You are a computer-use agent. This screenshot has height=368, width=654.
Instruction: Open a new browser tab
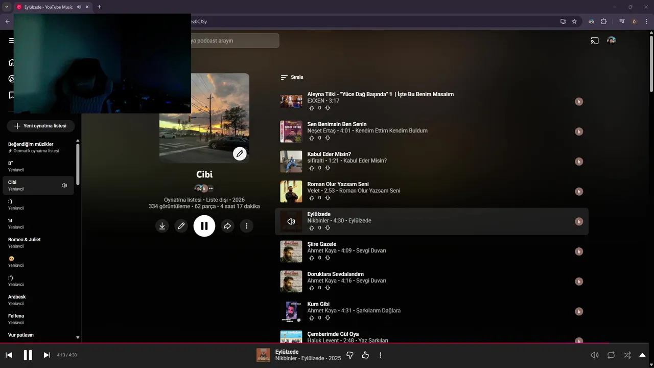coord(99,7)
